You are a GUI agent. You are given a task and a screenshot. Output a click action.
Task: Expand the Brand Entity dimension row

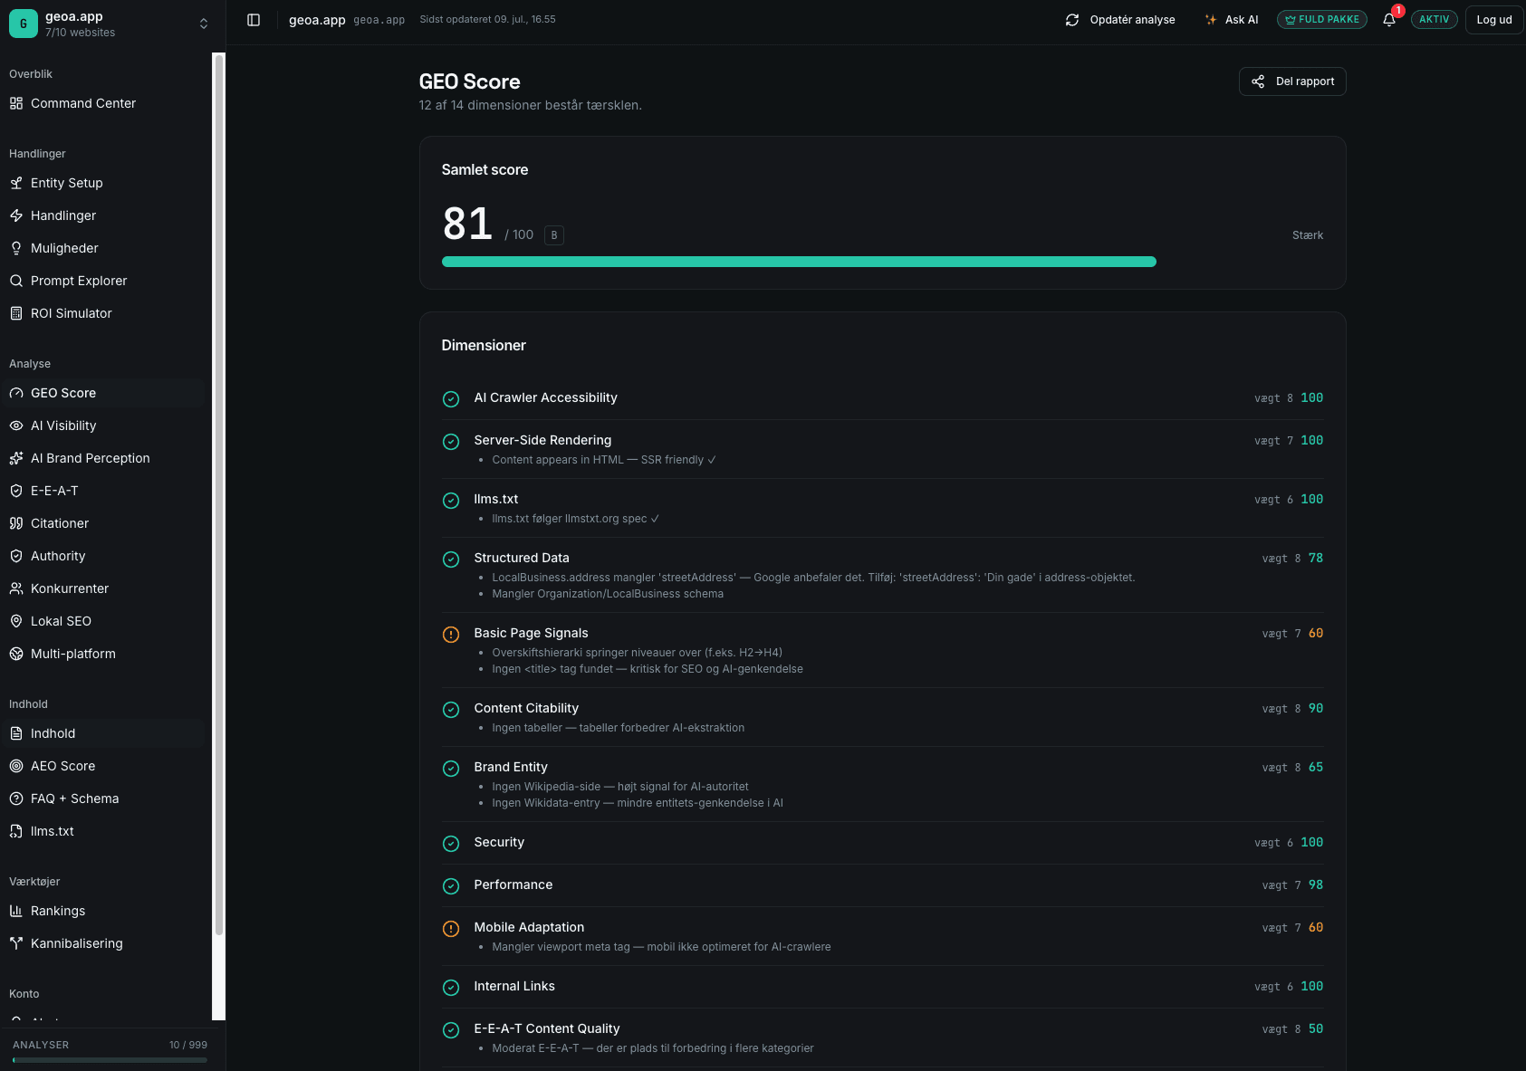click(x=882, y=784)
